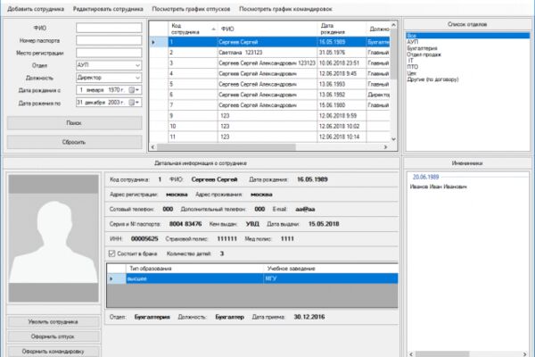The image size is (535, 357).
Task: Click birth date cell '13.06.1993'
Action: point(342,85)
